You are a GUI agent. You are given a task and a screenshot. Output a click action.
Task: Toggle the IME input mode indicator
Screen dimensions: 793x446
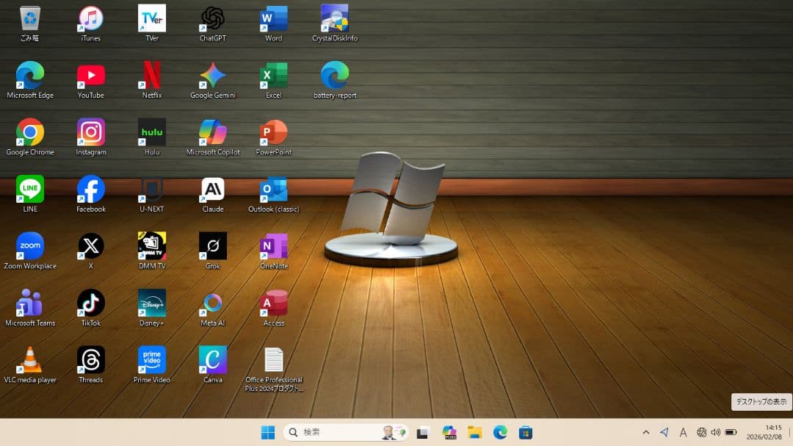(x=683, y=433)
